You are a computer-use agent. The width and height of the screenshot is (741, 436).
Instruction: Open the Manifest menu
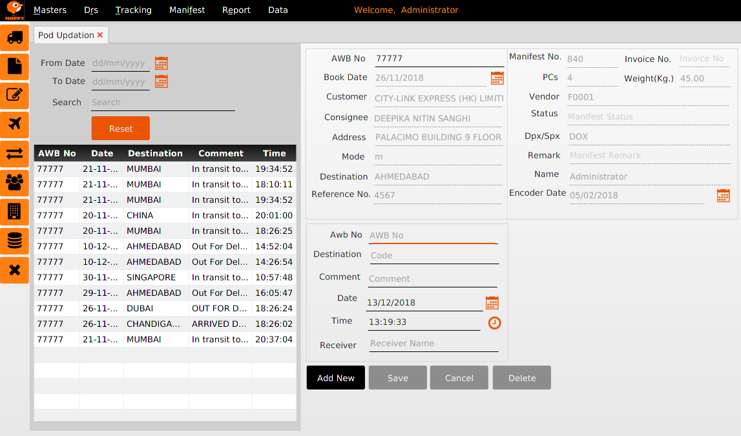[x=187, y=10]
